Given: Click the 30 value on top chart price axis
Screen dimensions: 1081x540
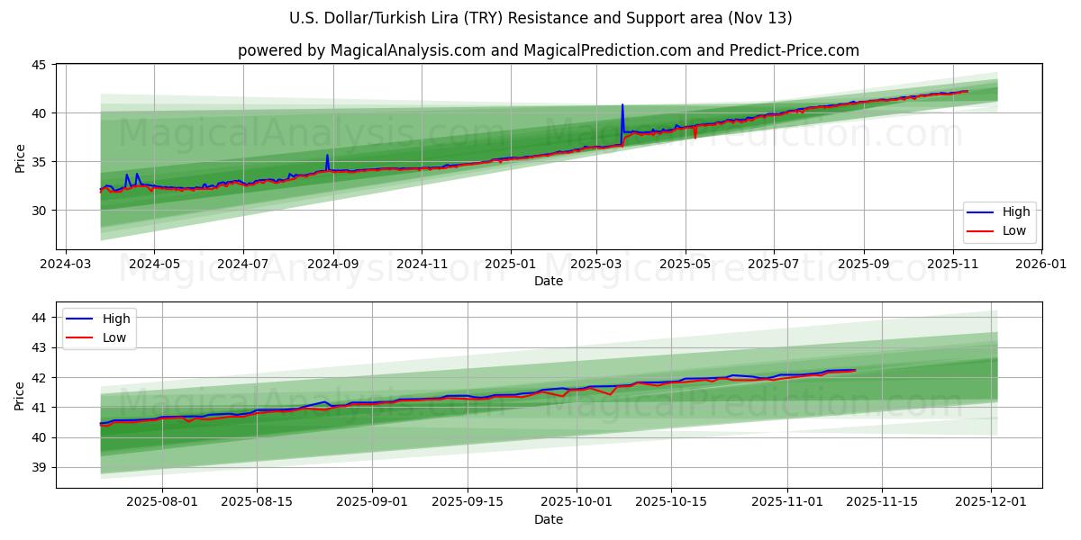Looking at the screenshot, I should (38, 211).
